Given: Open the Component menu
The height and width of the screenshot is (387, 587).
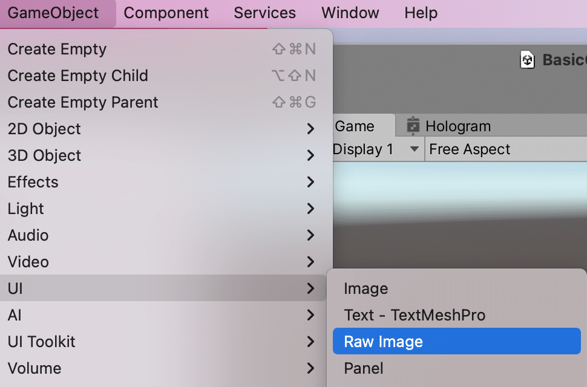Looking at the screenshot, I should pos(166,13).
